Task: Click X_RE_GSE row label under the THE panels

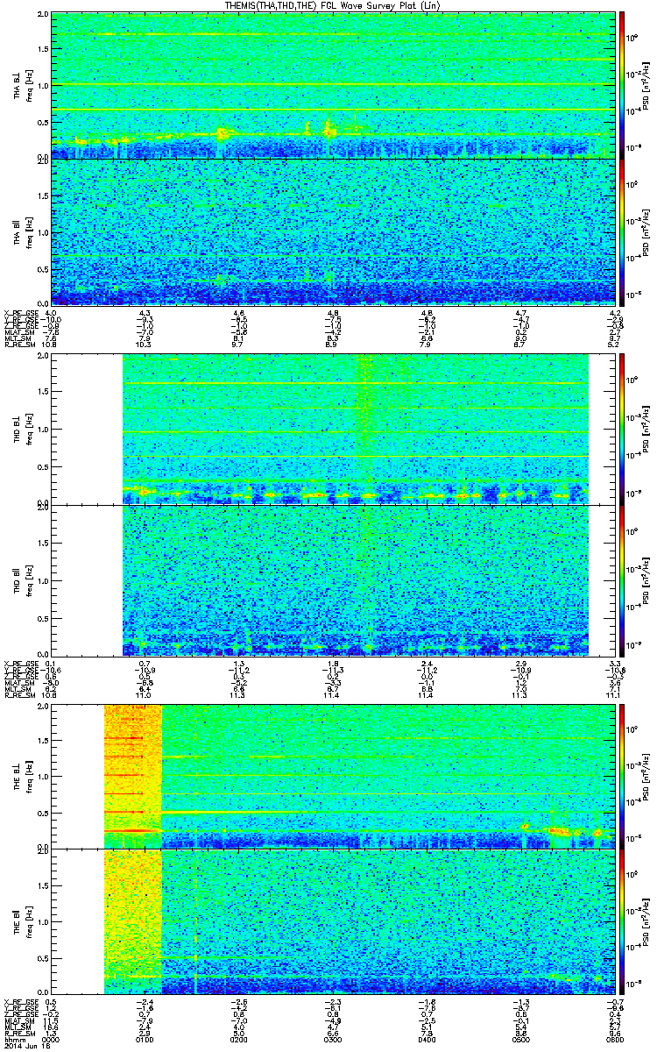Action: [21, 1002]
